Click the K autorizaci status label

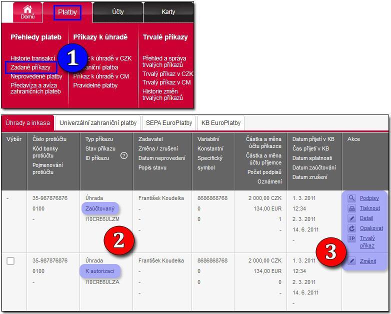click(100, 271)
